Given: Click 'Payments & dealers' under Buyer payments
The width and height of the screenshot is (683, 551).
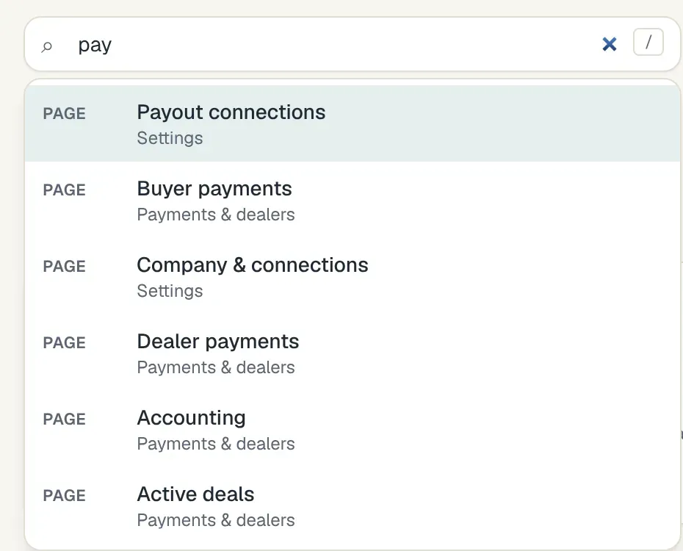Looking at the screenshot, I should click(216, 215).
